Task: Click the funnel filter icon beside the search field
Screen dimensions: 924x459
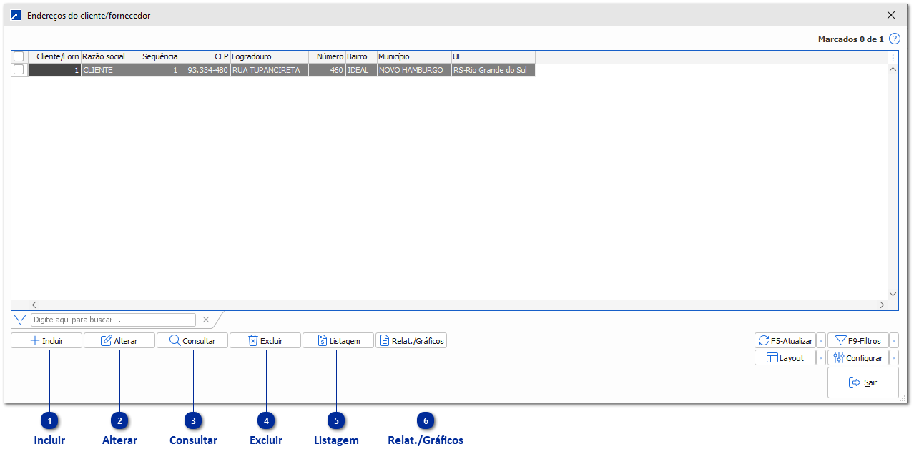Action: coord(20,320)
